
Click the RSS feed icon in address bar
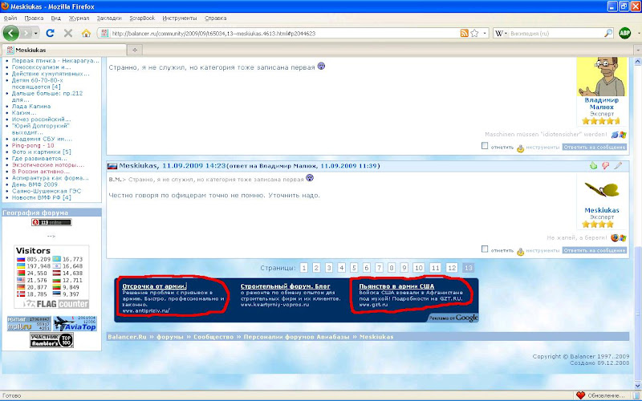[465, 33]
